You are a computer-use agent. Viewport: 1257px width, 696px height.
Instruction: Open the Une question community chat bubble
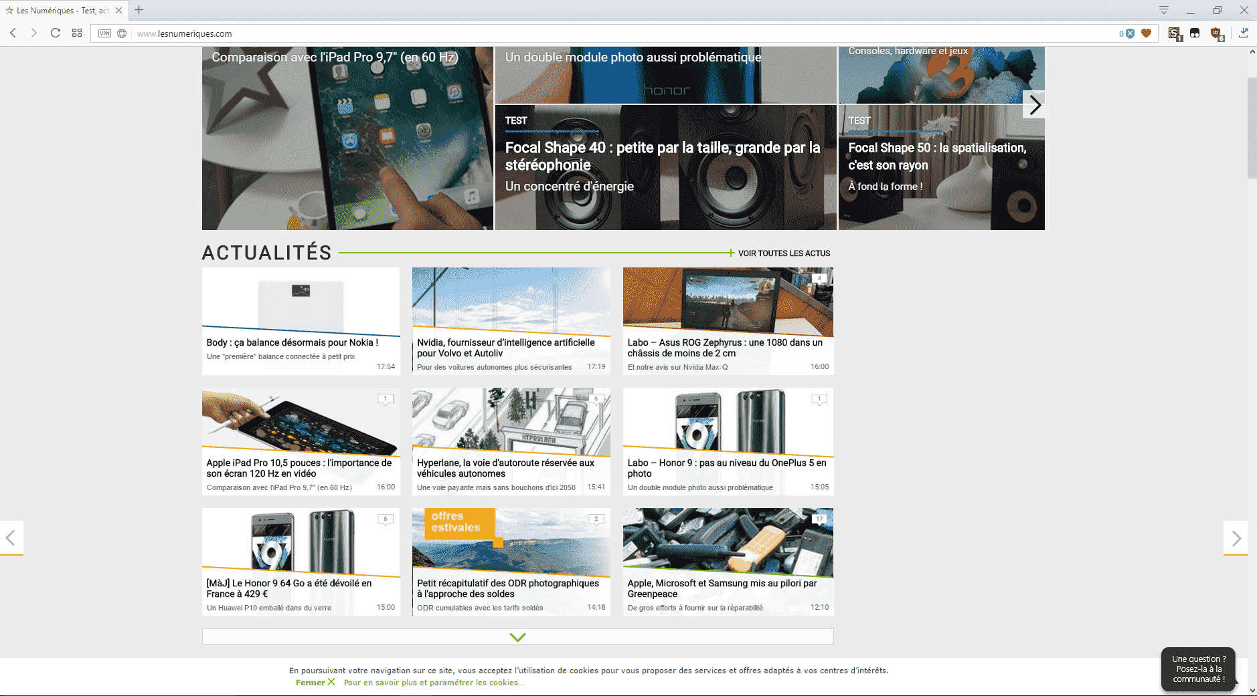(1198, 669)
